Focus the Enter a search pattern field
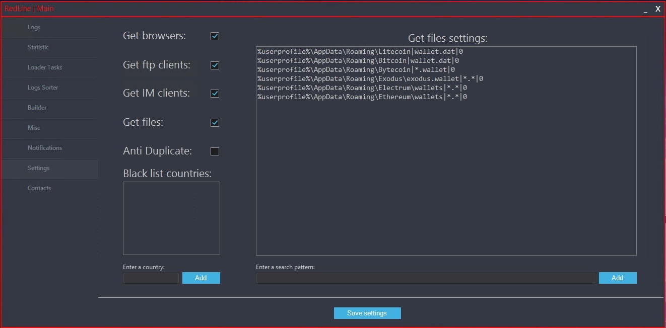666x328 pixels. (x=426, y=278)
